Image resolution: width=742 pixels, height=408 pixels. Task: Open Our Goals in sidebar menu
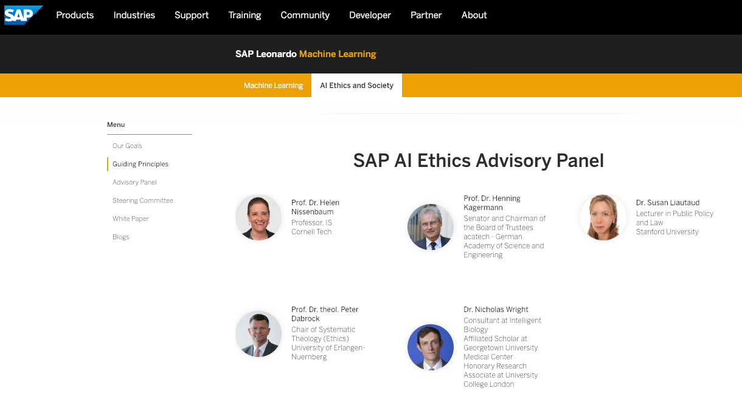click(x=127, y=146)
